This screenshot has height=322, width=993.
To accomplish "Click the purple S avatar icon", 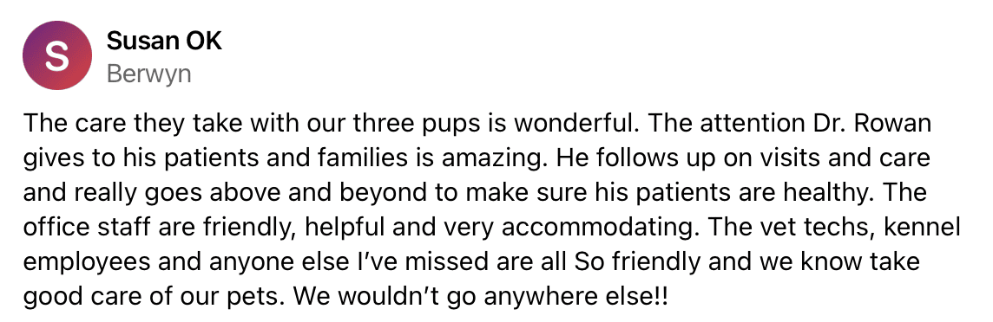I will coord(57,55).
